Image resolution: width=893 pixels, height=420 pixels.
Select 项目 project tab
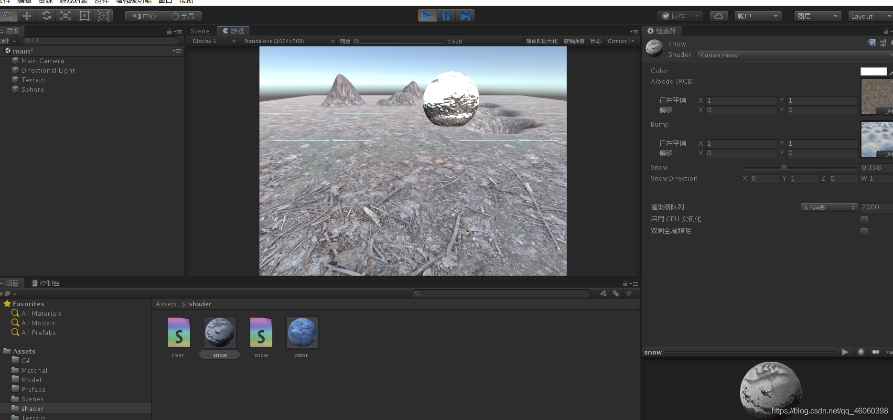[x=11, y=283]
